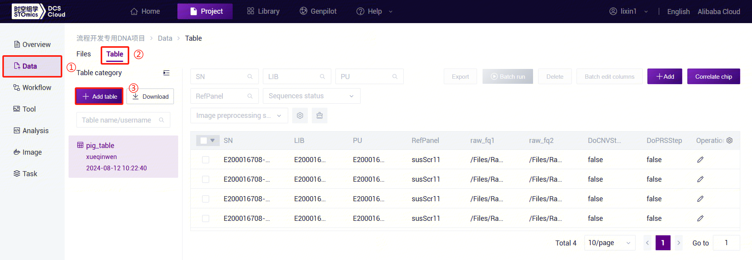This screenshot has width=752, height=260.
Task: Open the lixin1 user account menu
Action: 629,11
